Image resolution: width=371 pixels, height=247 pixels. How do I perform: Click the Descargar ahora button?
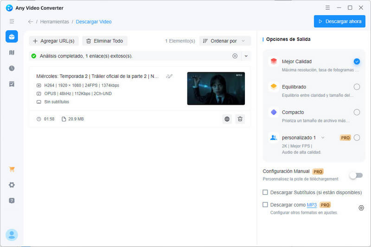click(339, 21)
